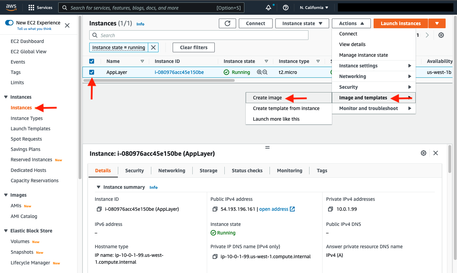Collapse the Actions dropdown menu

351,23
